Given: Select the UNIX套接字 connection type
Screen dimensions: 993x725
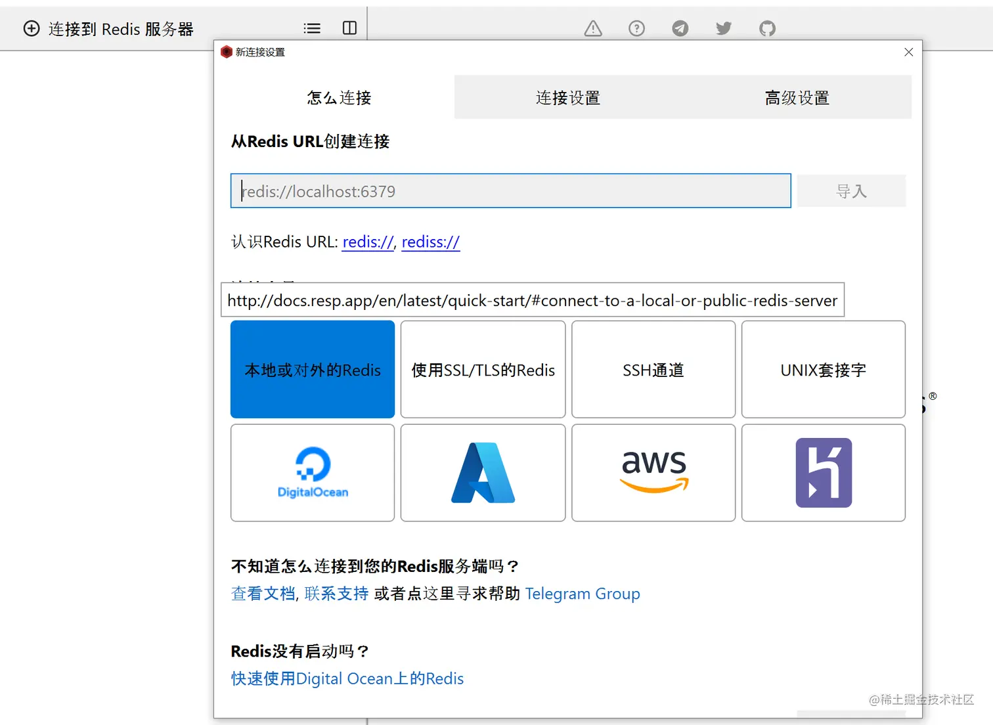Looking at the screenshot, I should coord(824,370).
